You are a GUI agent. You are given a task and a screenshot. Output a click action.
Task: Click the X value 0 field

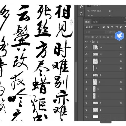(92, 16)
